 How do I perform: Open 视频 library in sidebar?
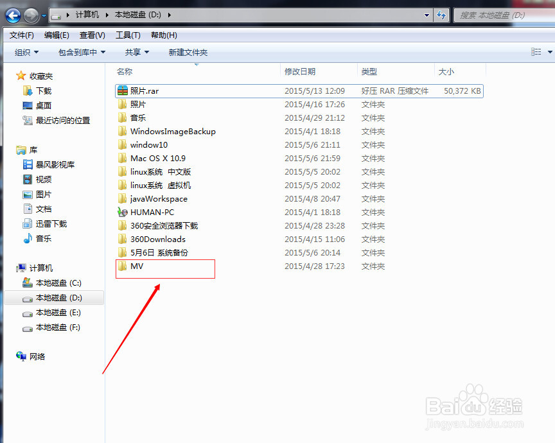coord(37,179)
